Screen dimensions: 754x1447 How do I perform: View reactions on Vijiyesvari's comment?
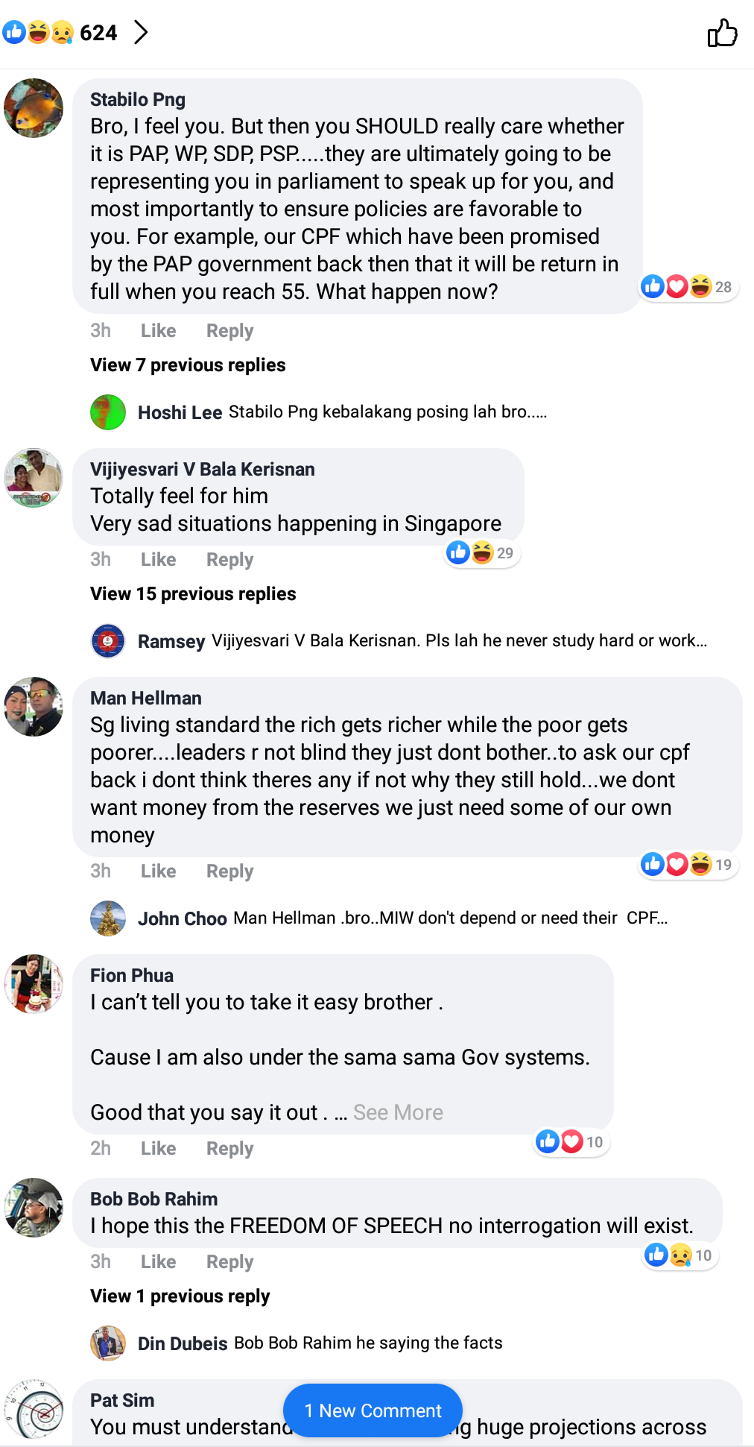[x=481, y=553]
